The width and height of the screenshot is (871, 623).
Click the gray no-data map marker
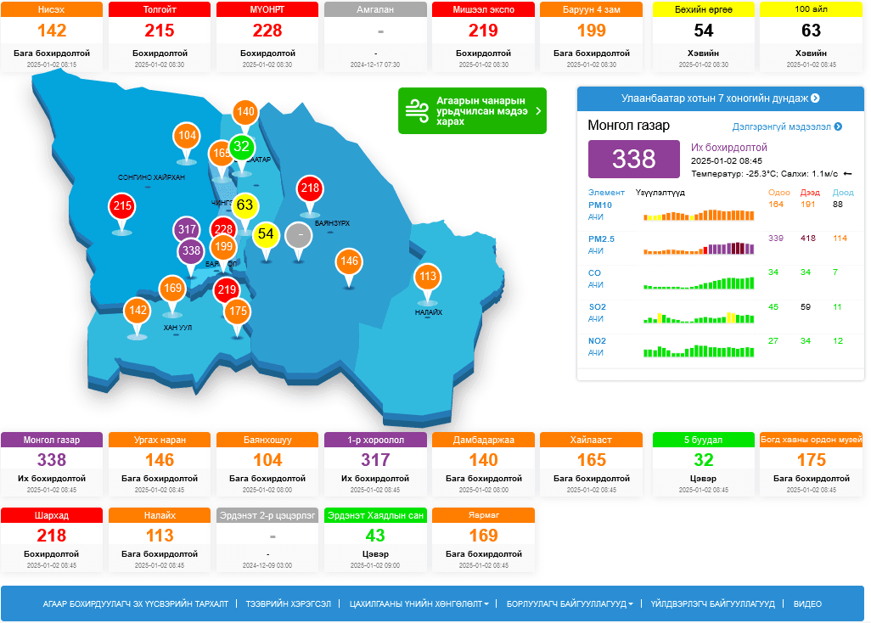[x=299, y=234]
